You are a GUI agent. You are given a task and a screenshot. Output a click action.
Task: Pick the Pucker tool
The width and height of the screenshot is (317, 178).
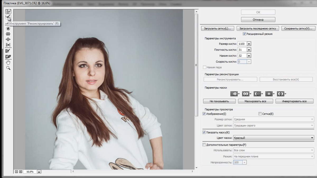pos(8,34)
